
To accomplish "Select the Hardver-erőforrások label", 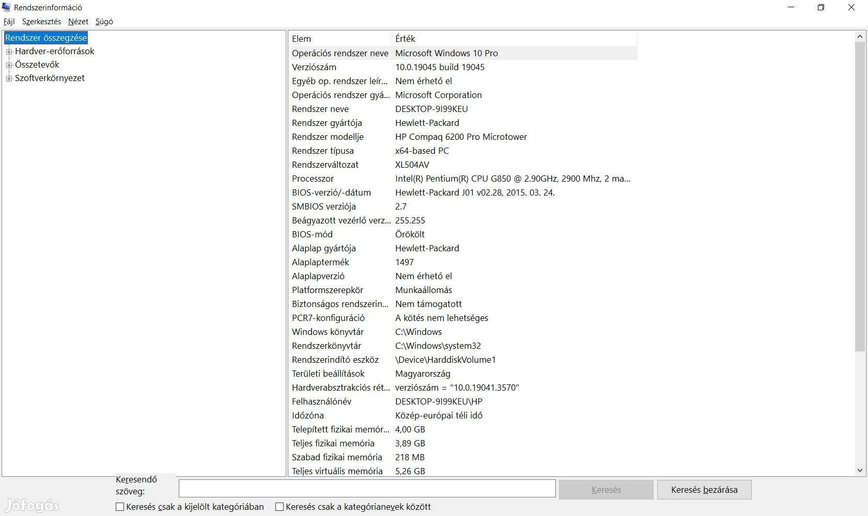I will point(55,51).
